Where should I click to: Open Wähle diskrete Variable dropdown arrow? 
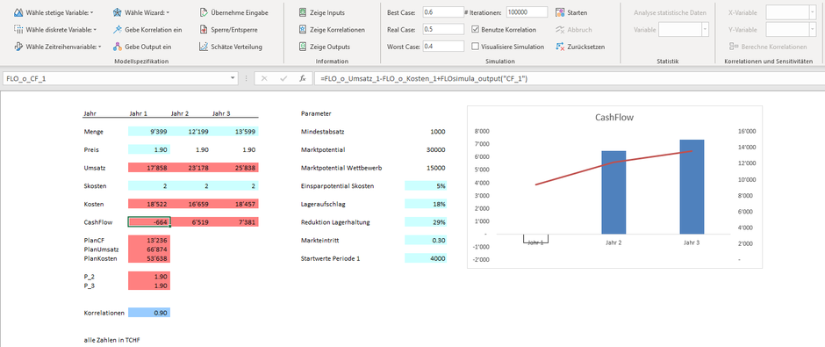[x=95, y=30]
